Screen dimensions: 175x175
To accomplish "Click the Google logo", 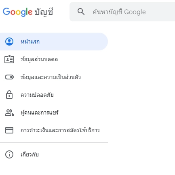I will click(17, 12).
